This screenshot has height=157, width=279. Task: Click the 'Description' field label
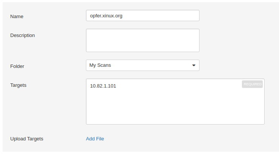click(x=22, y=35)
